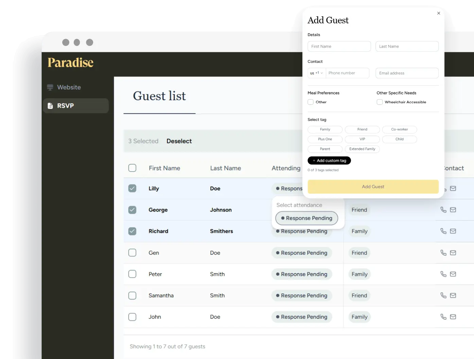
Task: Click the Guest list tab heading
Action: coord(159,96)
